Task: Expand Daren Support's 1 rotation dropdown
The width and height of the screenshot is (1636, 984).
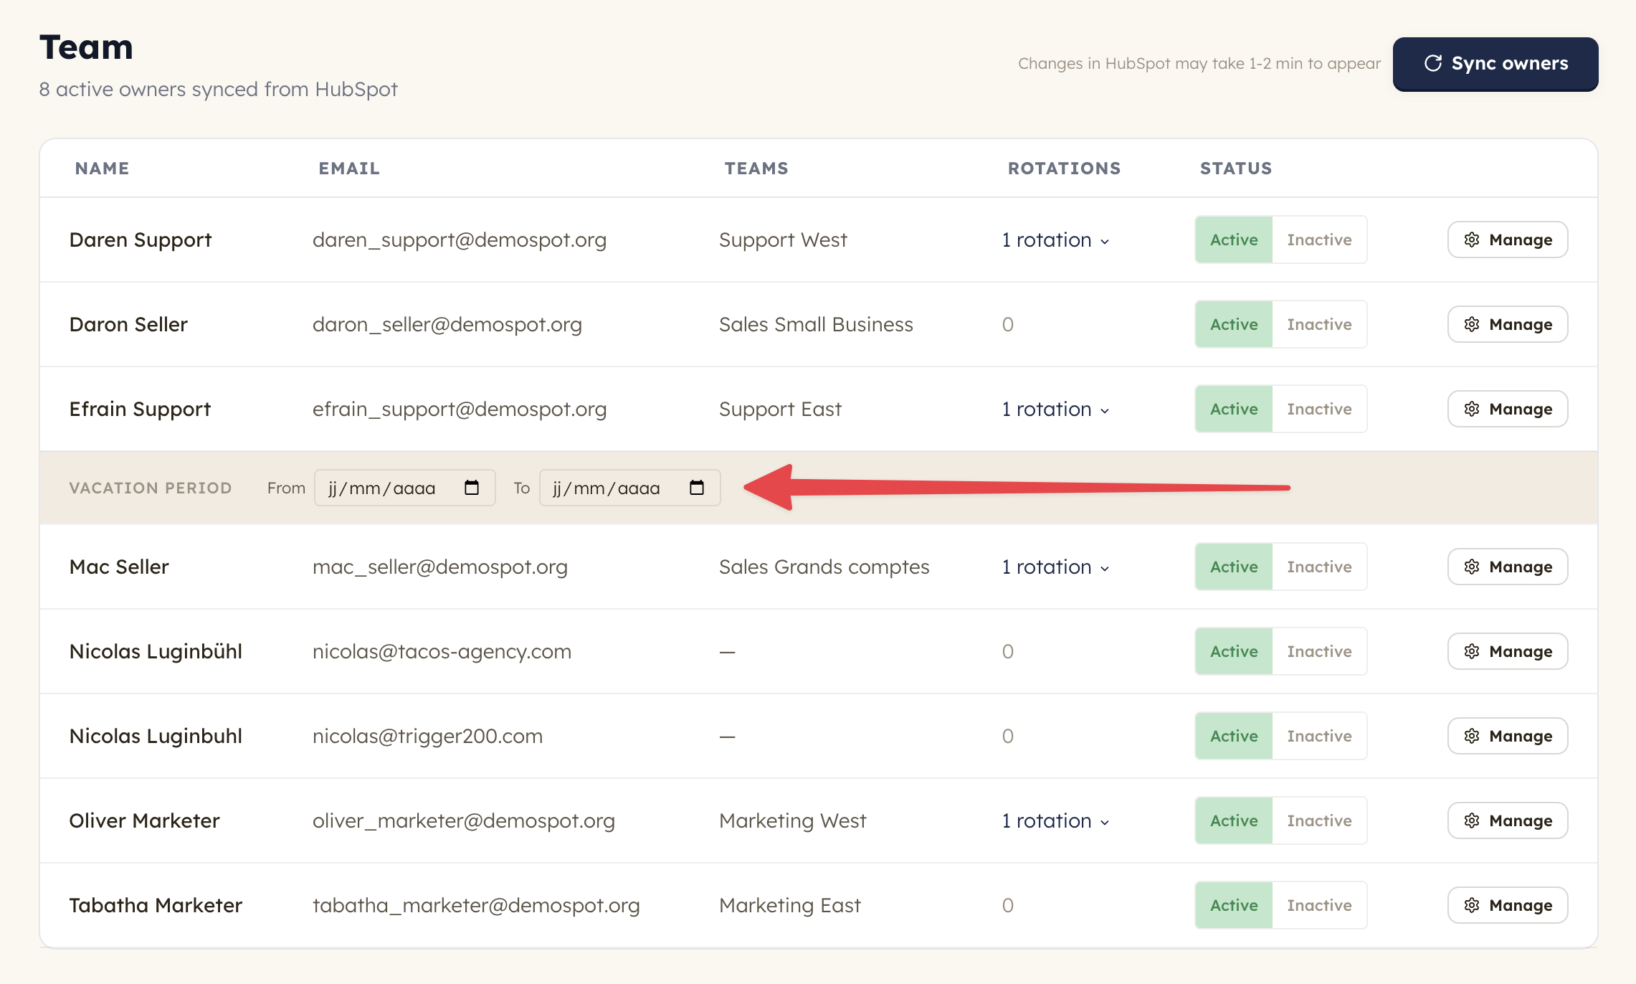Action: click(x=1055, y=240)
